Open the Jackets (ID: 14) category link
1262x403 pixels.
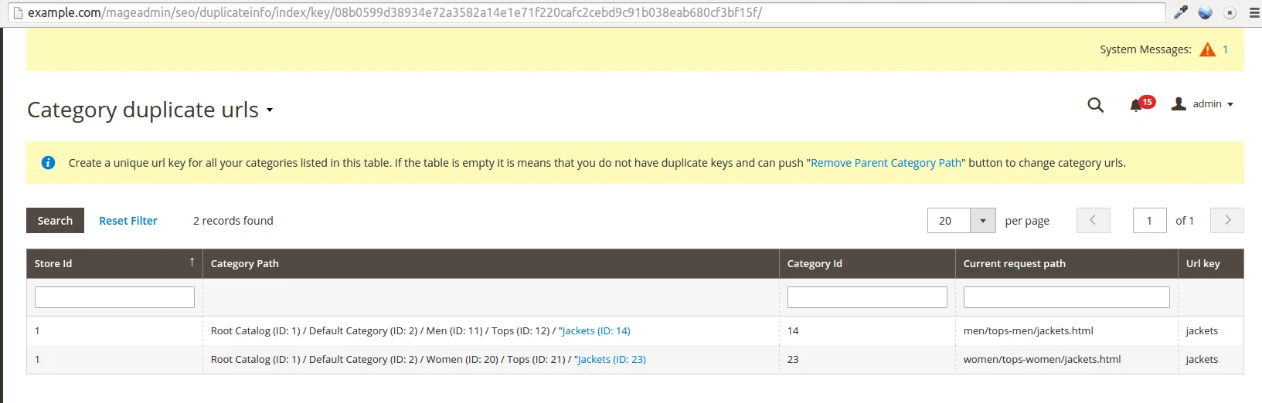pos(596,331)
